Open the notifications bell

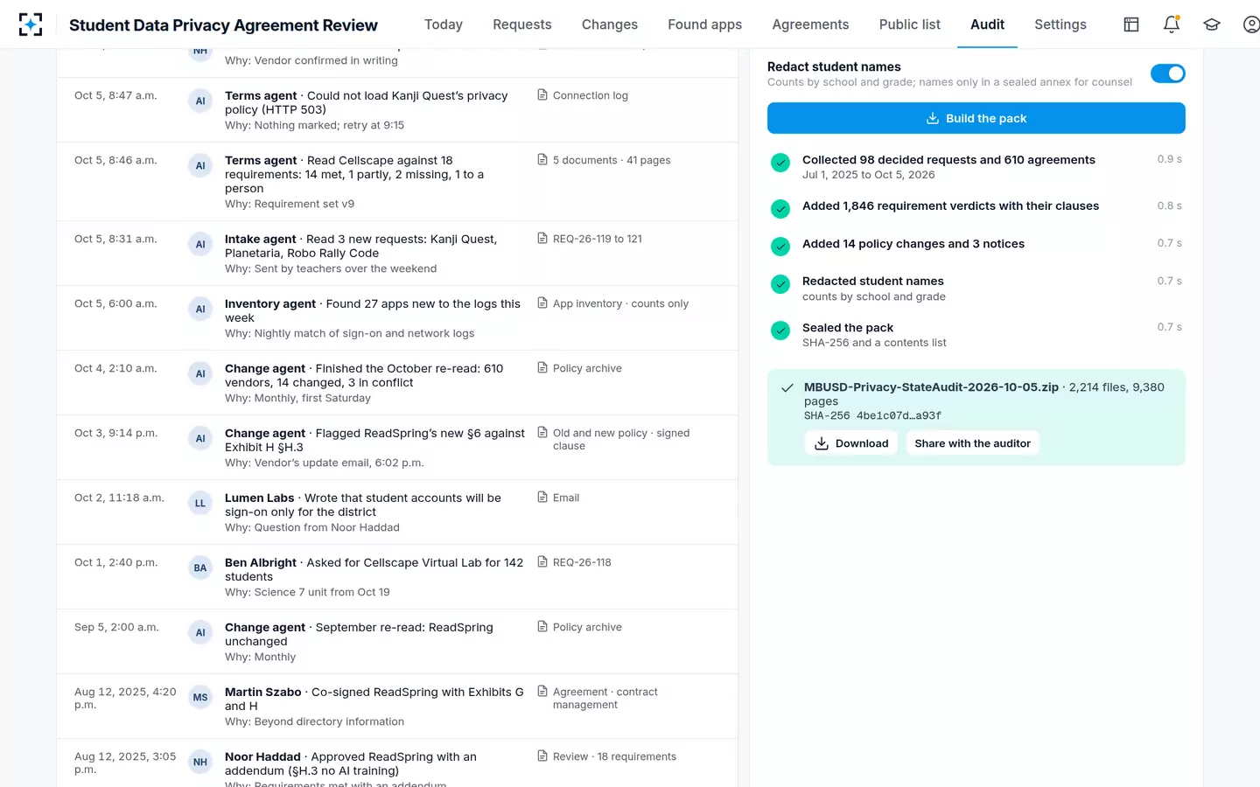point(1172,24)
